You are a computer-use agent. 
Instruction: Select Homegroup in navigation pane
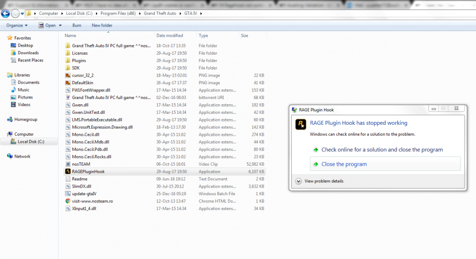(26, 120)
